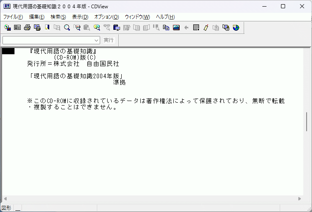Image resolution: width=312 pixels, height=212 pixels.
Task: Open the 検索(S) menu
Action: (x=58, y=17)
